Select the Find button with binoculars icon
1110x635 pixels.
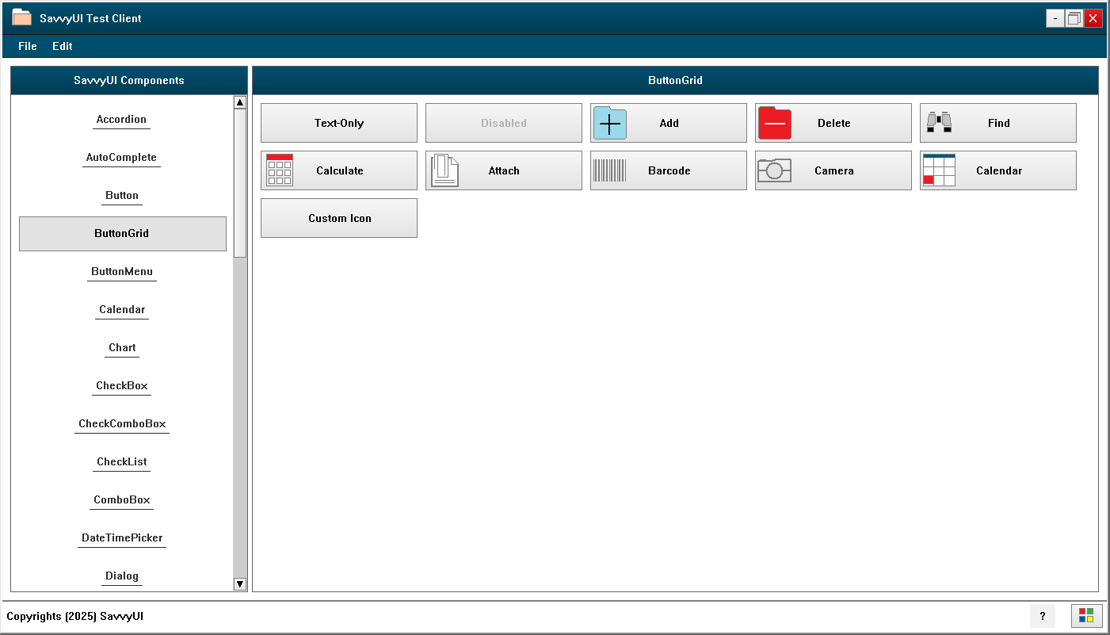(997, 123)
